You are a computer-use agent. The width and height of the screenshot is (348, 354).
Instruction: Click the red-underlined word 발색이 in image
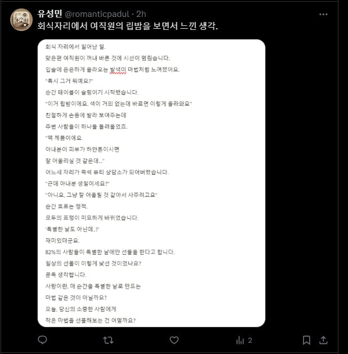tap(118, 70)
